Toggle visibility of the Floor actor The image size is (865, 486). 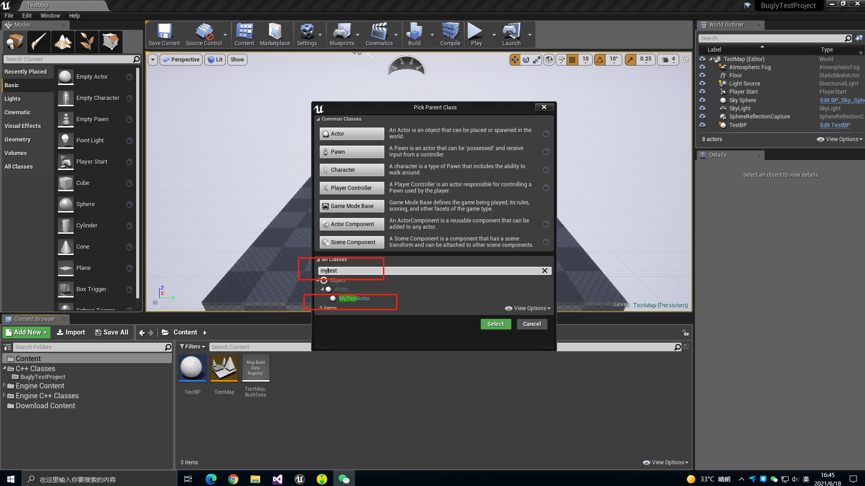tap(702, 75)
